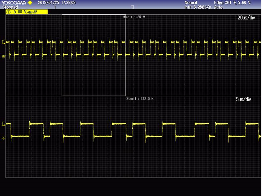Click the zoom window ground level marker
This screenshot has width=262, height=196.
(x=4, y=138)
